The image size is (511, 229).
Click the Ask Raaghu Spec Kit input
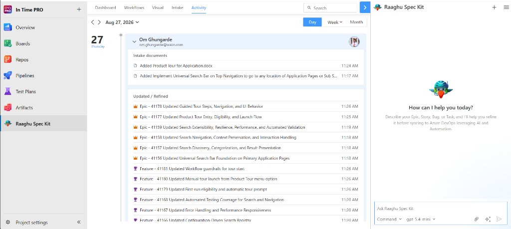tap(441, 209)
